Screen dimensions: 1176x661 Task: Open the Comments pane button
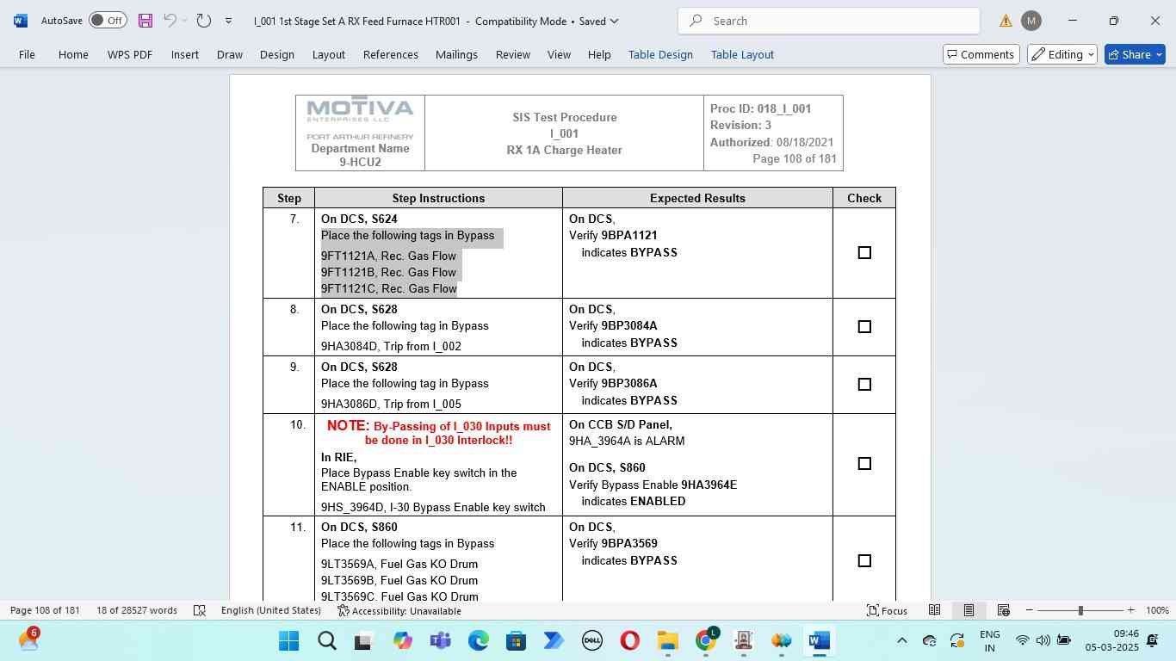(981, 54)
